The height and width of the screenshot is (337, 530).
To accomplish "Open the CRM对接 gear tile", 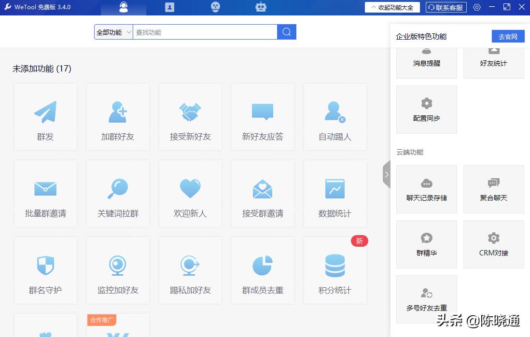I will point(493,244).
